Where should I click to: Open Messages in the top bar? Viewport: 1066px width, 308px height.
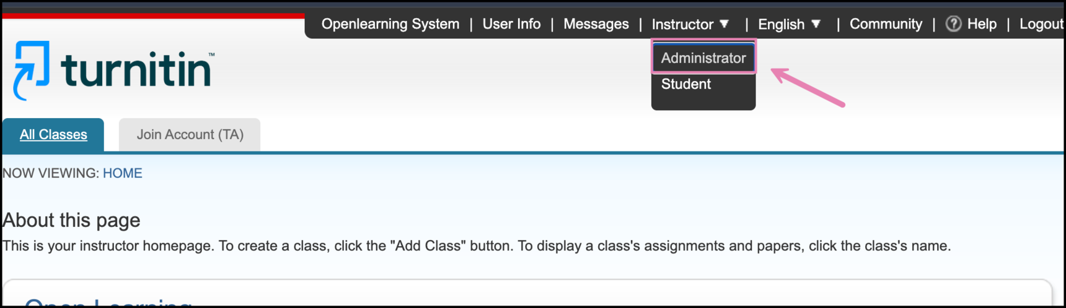coord(596,24)
